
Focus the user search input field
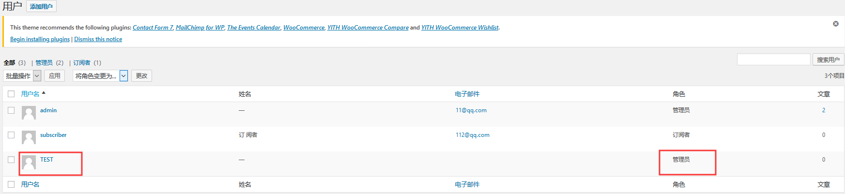(x=773, y=60)
